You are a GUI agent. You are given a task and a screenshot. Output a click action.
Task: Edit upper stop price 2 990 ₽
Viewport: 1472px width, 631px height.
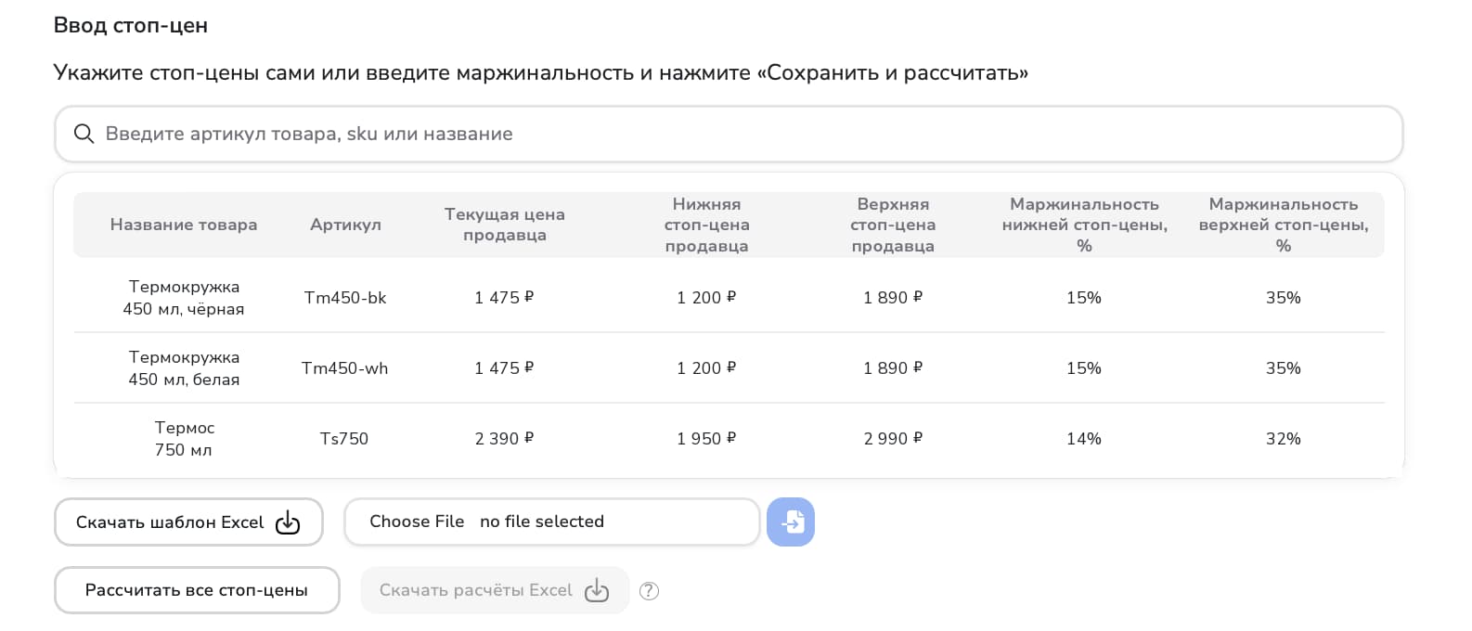893,439
